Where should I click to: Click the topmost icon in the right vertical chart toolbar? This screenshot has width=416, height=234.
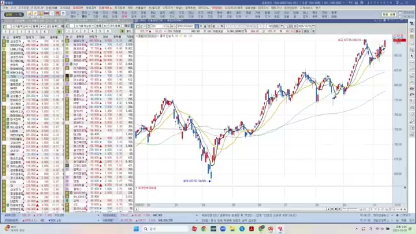tap(411, 23)
